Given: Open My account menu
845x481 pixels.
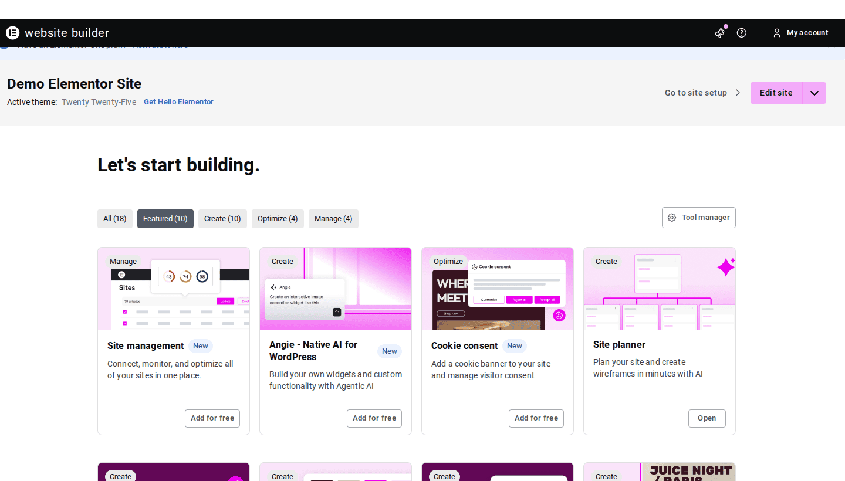Looking at the screenshot, I should coord(800,33).
